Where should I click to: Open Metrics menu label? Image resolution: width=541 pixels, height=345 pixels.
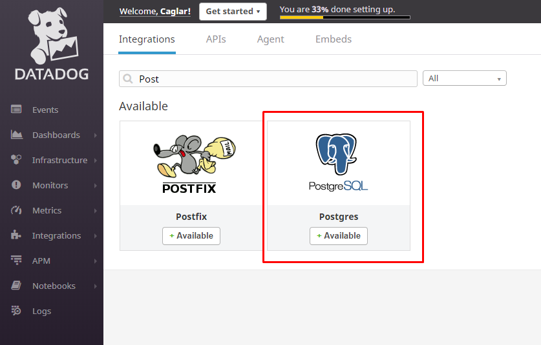coord(47,210)
